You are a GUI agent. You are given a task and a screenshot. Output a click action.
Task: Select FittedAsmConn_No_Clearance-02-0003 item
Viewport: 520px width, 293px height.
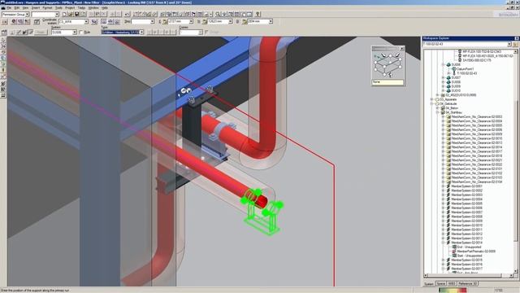point(477,116)
